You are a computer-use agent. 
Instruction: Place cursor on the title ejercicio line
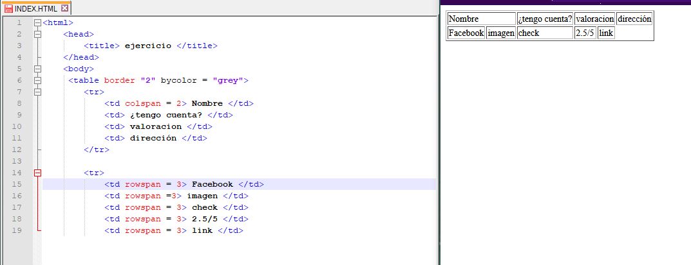click(148, 46)
